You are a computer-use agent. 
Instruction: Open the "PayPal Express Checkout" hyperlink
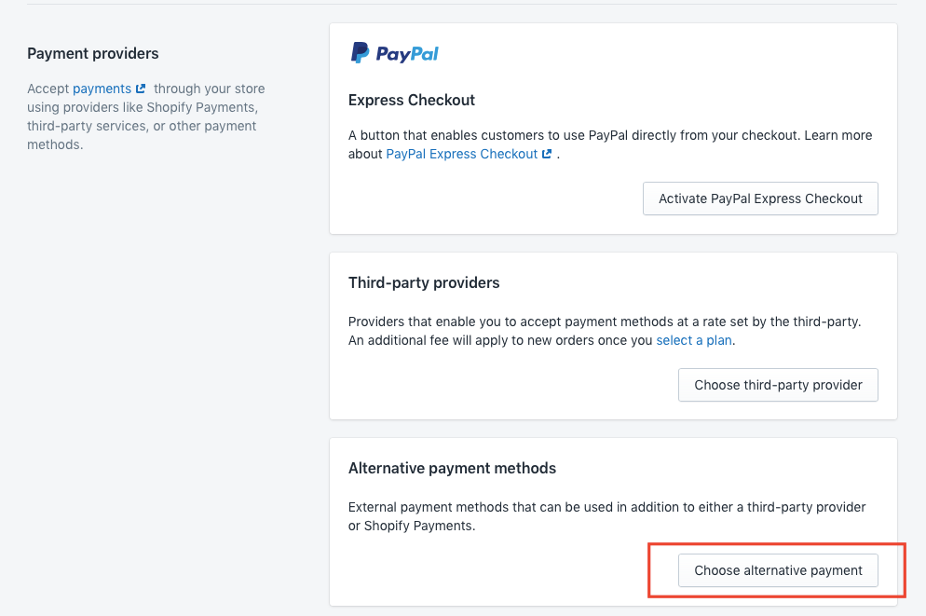[462, 154]
